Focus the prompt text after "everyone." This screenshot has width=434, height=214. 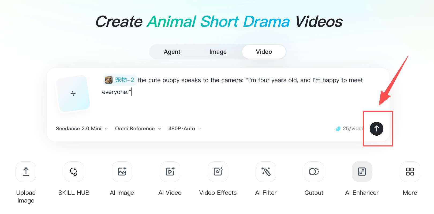pos(131,92)
